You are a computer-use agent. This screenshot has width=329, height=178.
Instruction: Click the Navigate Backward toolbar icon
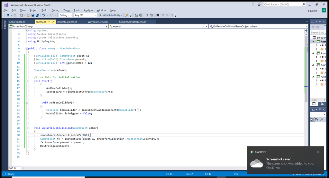(x=8, y=15)
